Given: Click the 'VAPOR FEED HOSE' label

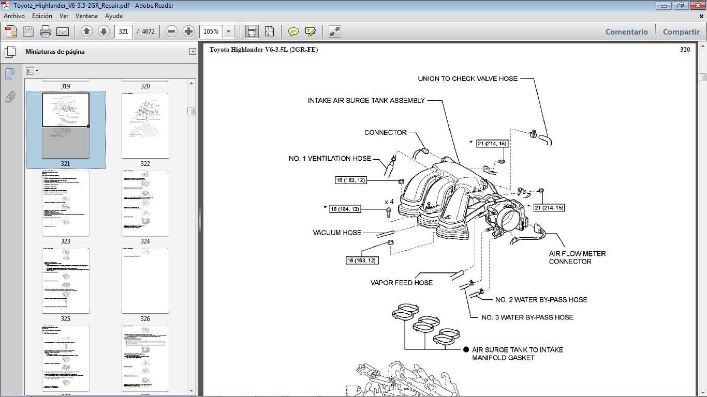Looking at the screenshot, I should tap(402, 283).
